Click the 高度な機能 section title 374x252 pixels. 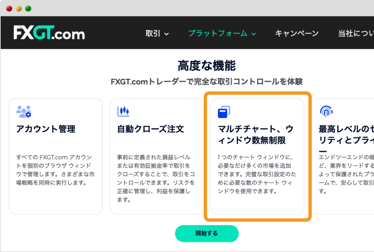click(x=206, y=66)
